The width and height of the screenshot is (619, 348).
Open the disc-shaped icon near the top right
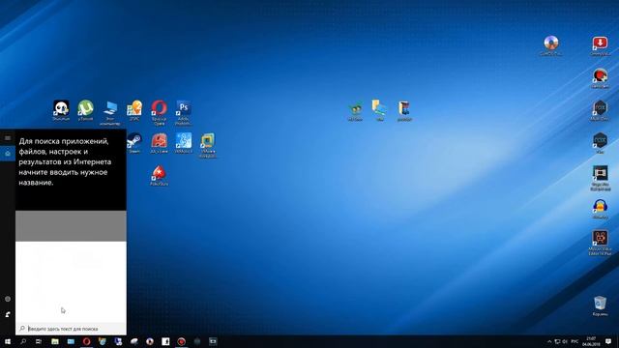[551, 45]
